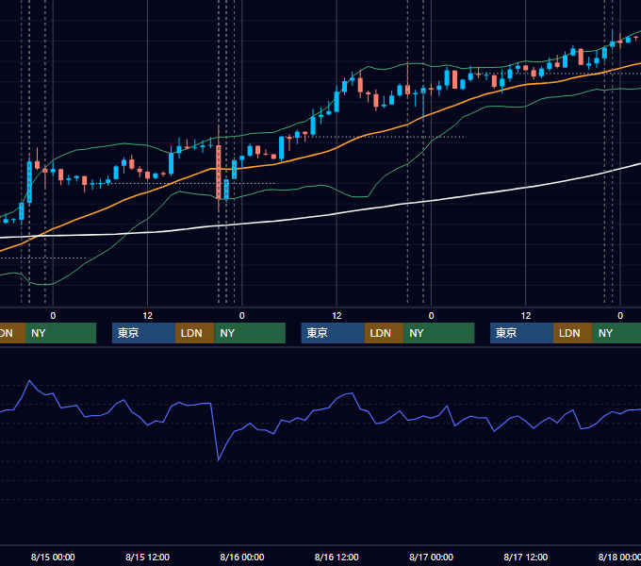Select the LDN session bar on 8/16
Image resolution: width=641 pixels, height=566 pixels.
[x=384, y=333]
